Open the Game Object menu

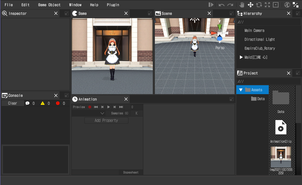(49, 5)
